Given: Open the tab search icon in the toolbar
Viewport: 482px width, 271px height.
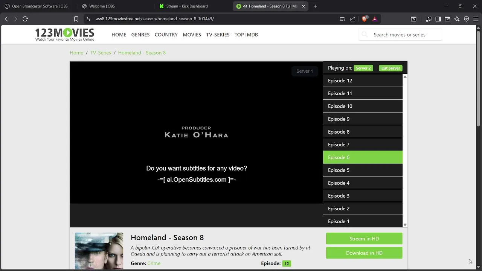Looking at the screenshot, I should click(x=413, y=19).
